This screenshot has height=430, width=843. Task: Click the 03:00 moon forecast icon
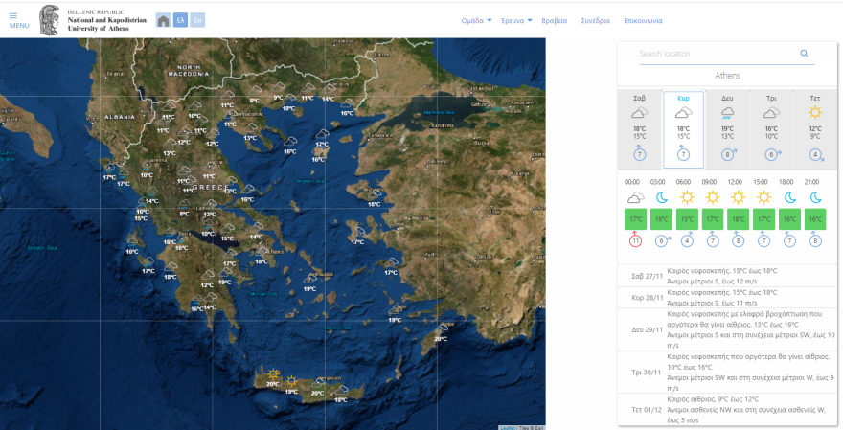pyautogui.click(x=660, y=198)
